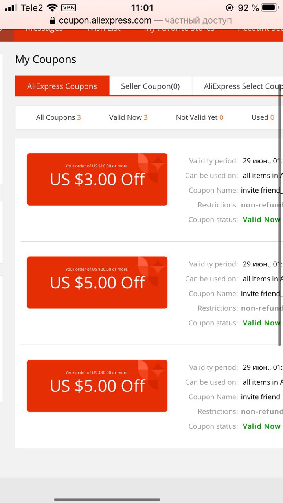Tap the coupon.aliexpress.com address bar
The width and height of the screenshot is (283, 503).
click(141, 20)
